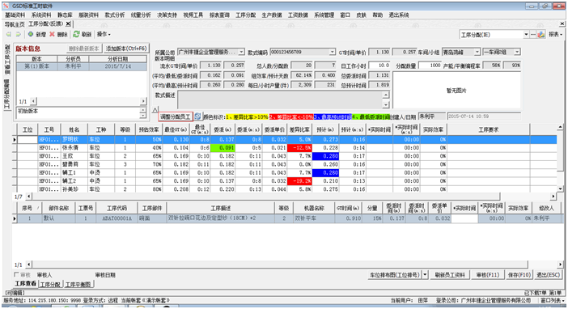This screenshot has height=309, width=568.
Task: Click the 暂无图片 image placeholder
Action: [x=456, y=91]
